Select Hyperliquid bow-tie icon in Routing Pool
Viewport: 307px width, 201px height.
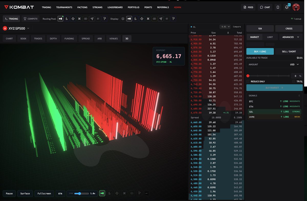pyautogui.click(x=60, y=19)
